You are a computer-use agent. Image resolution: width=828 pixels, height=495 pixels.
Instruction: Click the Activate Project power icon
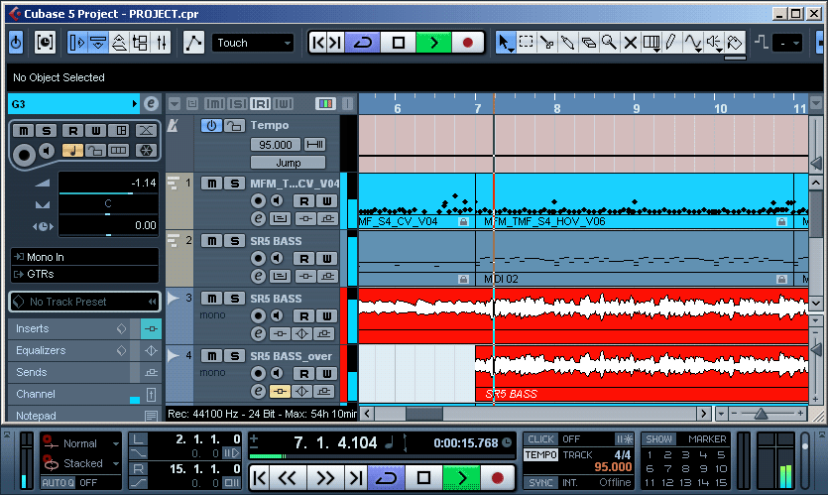(16, 43)
